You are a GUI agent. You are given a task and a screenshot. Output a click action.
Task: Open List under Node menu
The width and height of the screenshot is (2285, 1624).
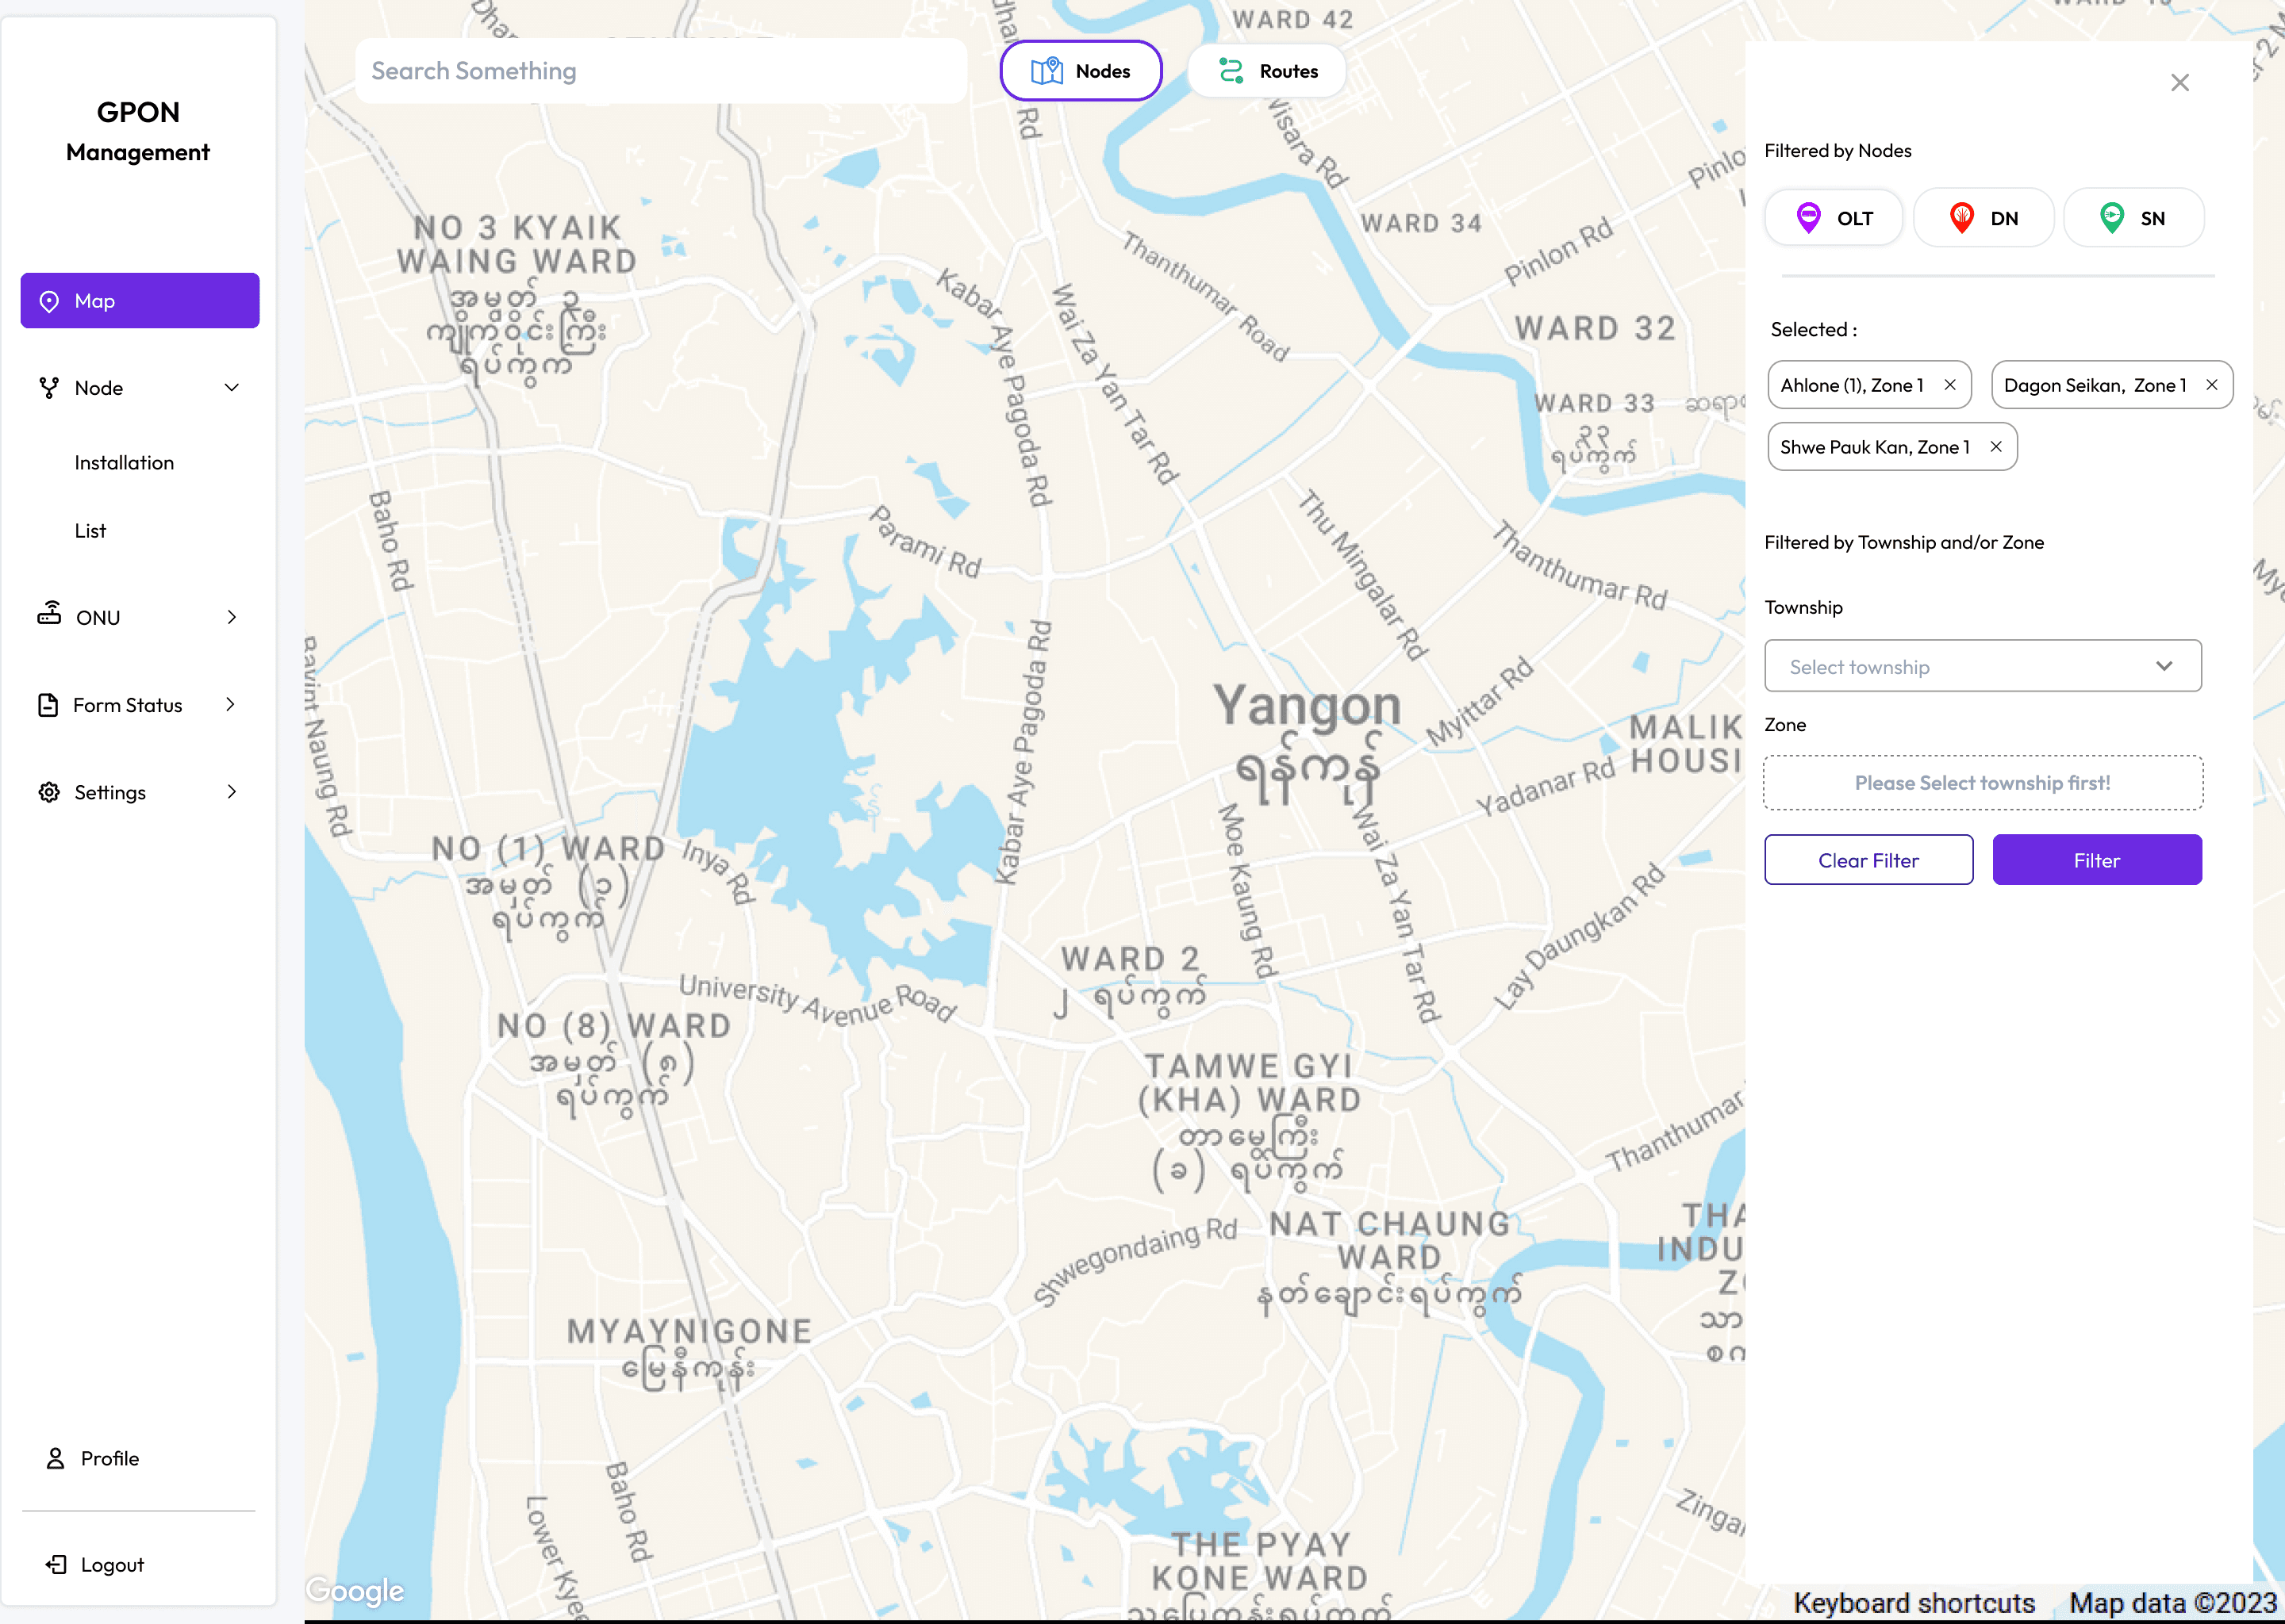(x=90, y=531)
